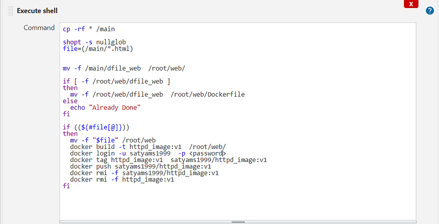This screenshot has height=224, width=439.
Task: Click the Execute shell section title
Action: (37, 11)
